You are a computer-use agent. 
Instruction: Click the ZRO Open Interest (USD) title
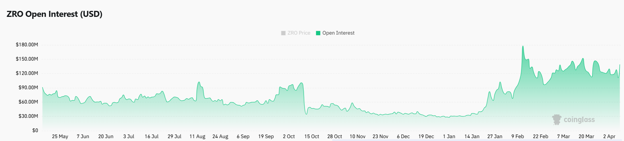click(x=54, y=14)
